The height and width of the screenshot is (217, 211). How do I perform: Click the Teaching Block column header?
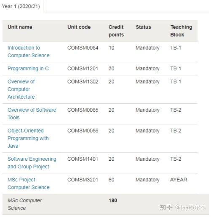click(181, 31)
